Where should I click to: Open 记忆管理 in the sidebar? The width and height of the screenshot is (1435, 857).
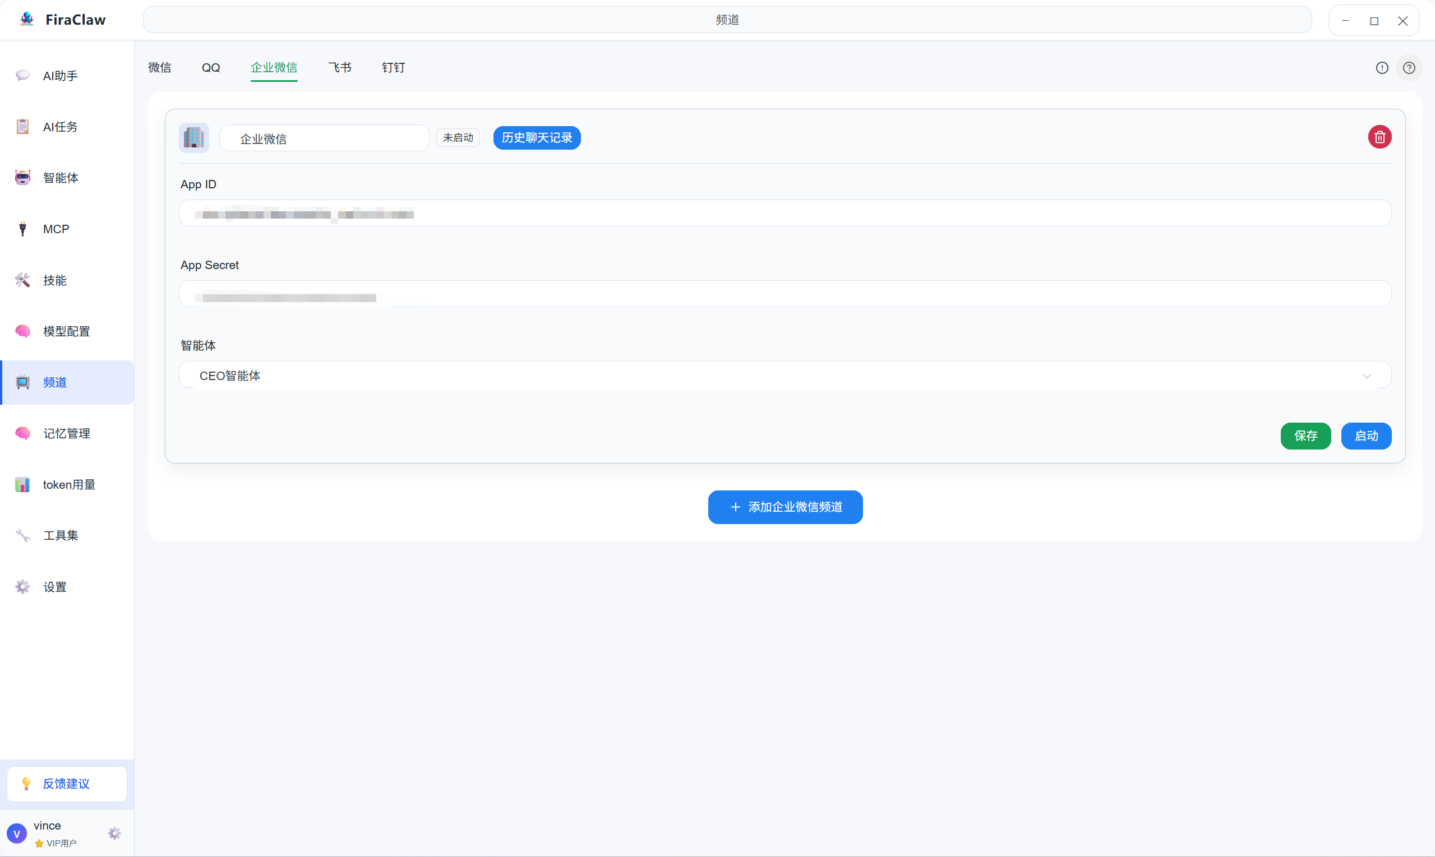(67, 433)
